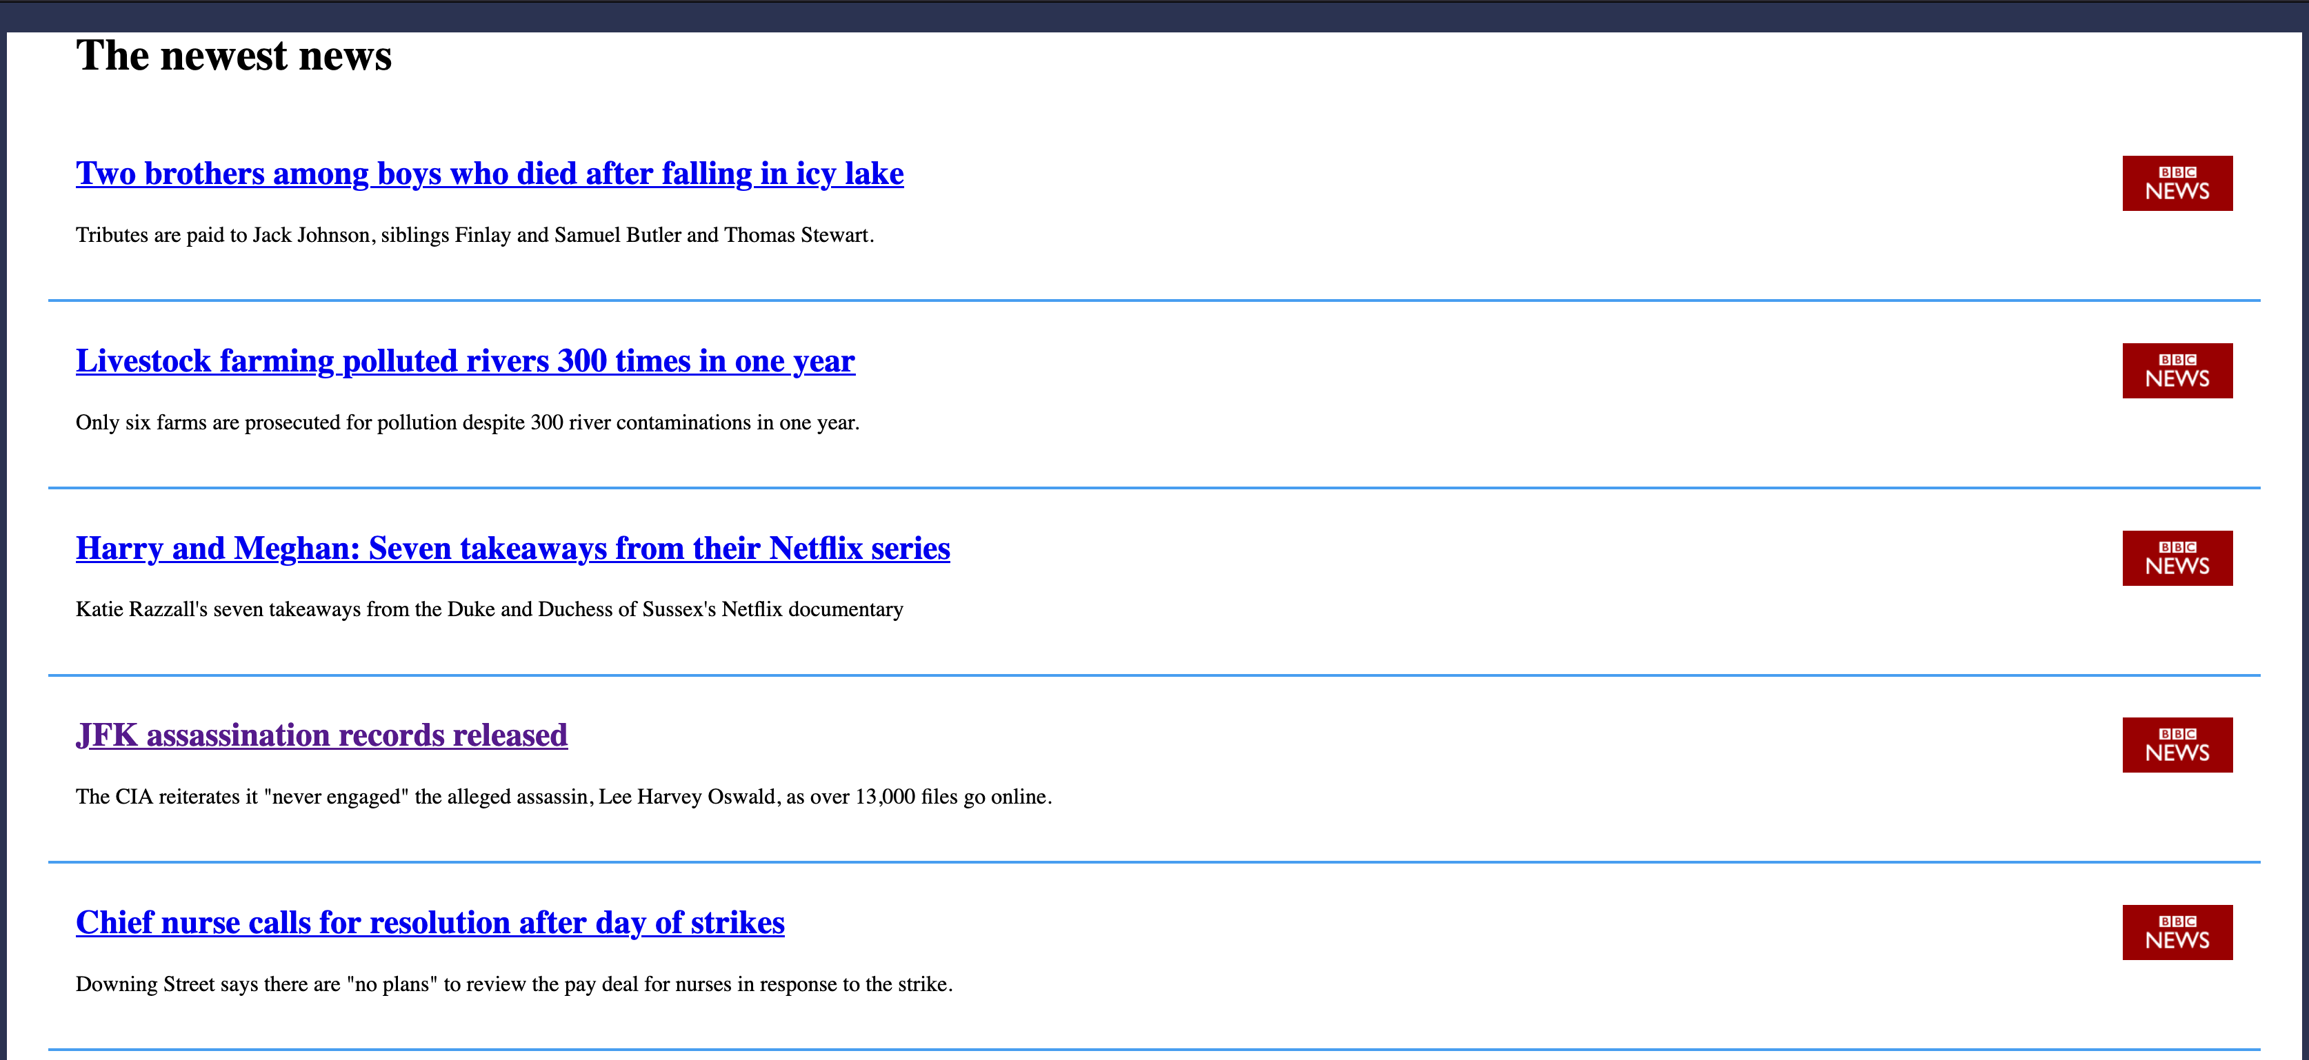Click the Downing Street 'no plans' summary text
The height and width of the screenshot is (1060, 2309).
(x=514, y=983)
